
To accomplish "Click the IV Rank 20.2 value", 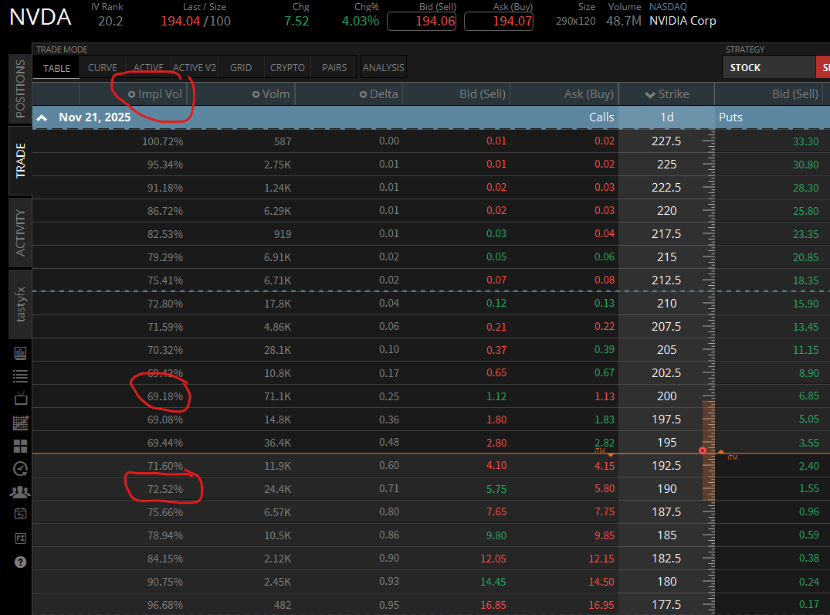I will coord(110,21).
